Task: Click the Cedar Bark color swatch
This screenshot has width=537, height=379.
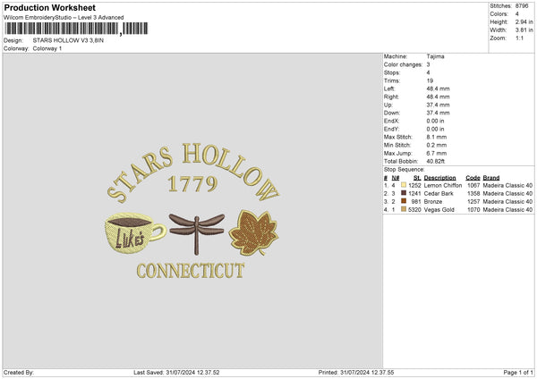Action: coord(404,193)
